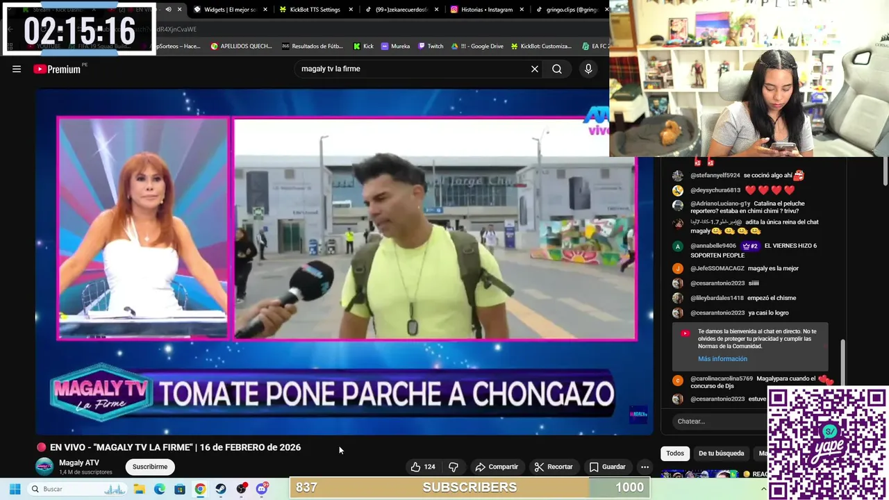This screenshot has height=500, width=889.
Task: Open @carolinacarolina5769 chat author name
Action: (x=722, y=378)
